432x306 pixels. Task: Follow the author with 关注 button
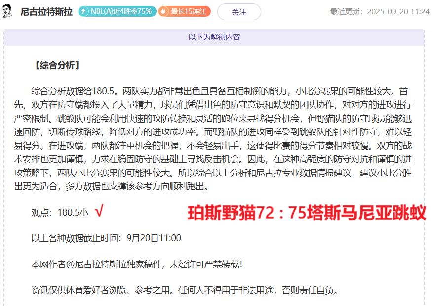(239, 12)
